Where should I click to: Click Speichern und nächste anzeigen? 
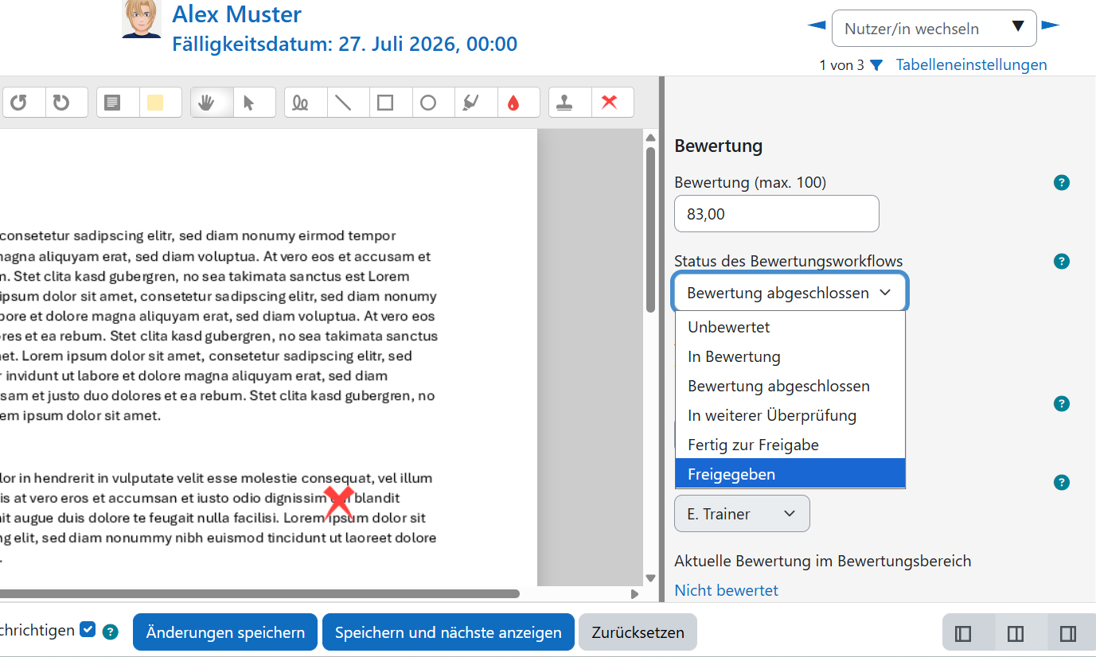click(x=448, y=633)
